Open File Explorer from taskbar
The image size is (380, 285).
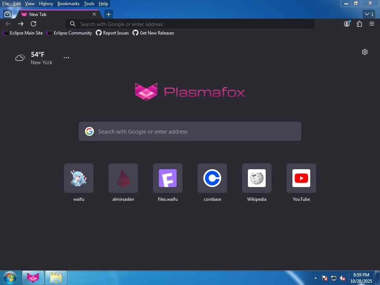tap(56, 278)
